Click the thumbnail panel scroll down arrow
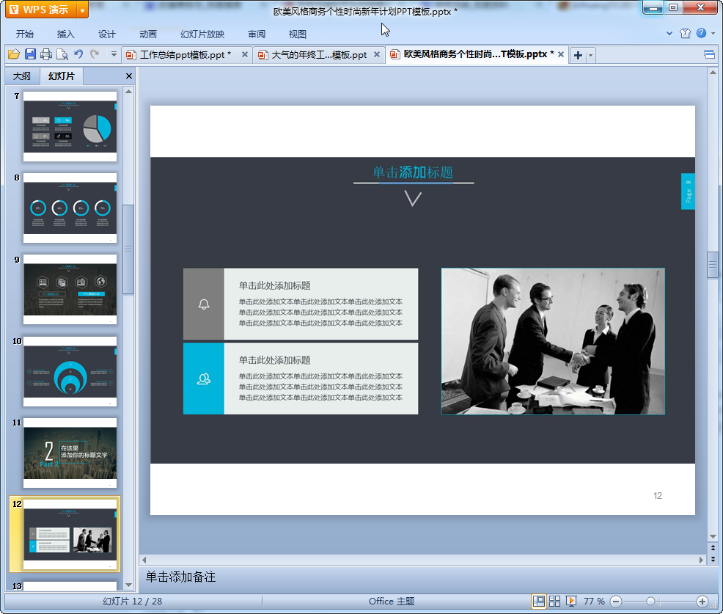This screenshot has height=614, width=723. 128,585
